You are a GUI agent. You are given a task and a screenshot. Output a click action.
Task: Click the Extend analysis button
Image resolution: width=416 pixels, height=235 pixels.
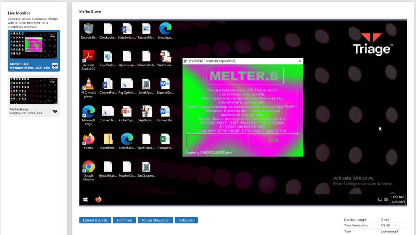point(95,220)
